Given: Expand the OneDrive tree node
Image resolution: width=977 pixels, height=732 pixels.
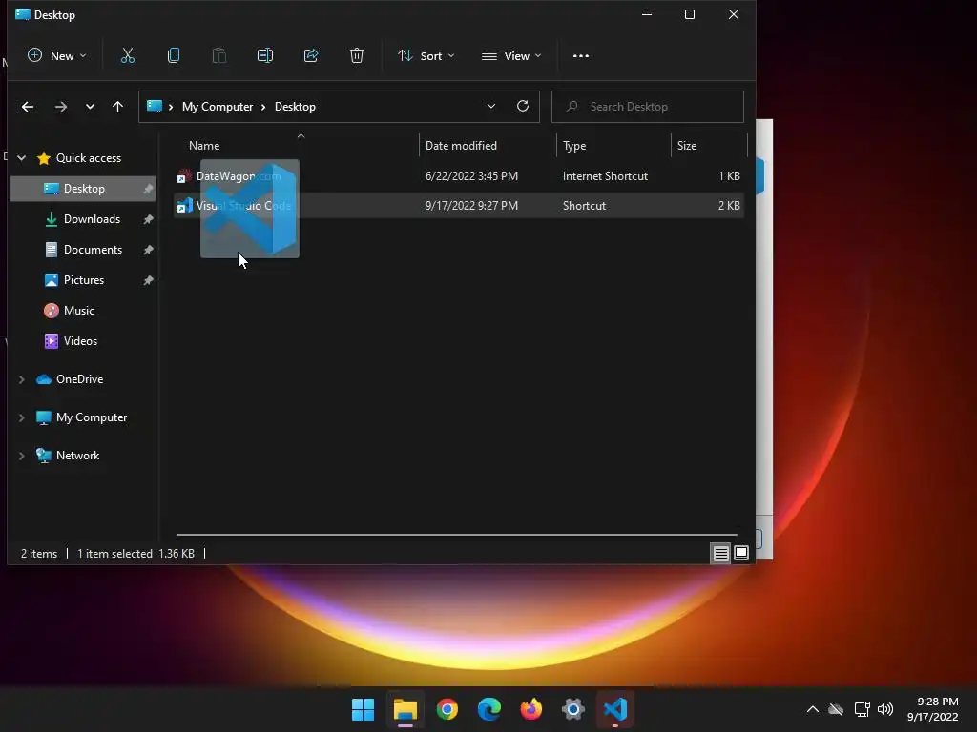Looking at the screenshot, I should click(x=22, y=379).
